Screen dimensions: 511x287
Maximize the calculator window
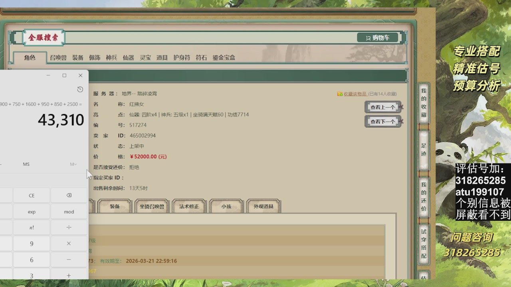tap(64, 75)
